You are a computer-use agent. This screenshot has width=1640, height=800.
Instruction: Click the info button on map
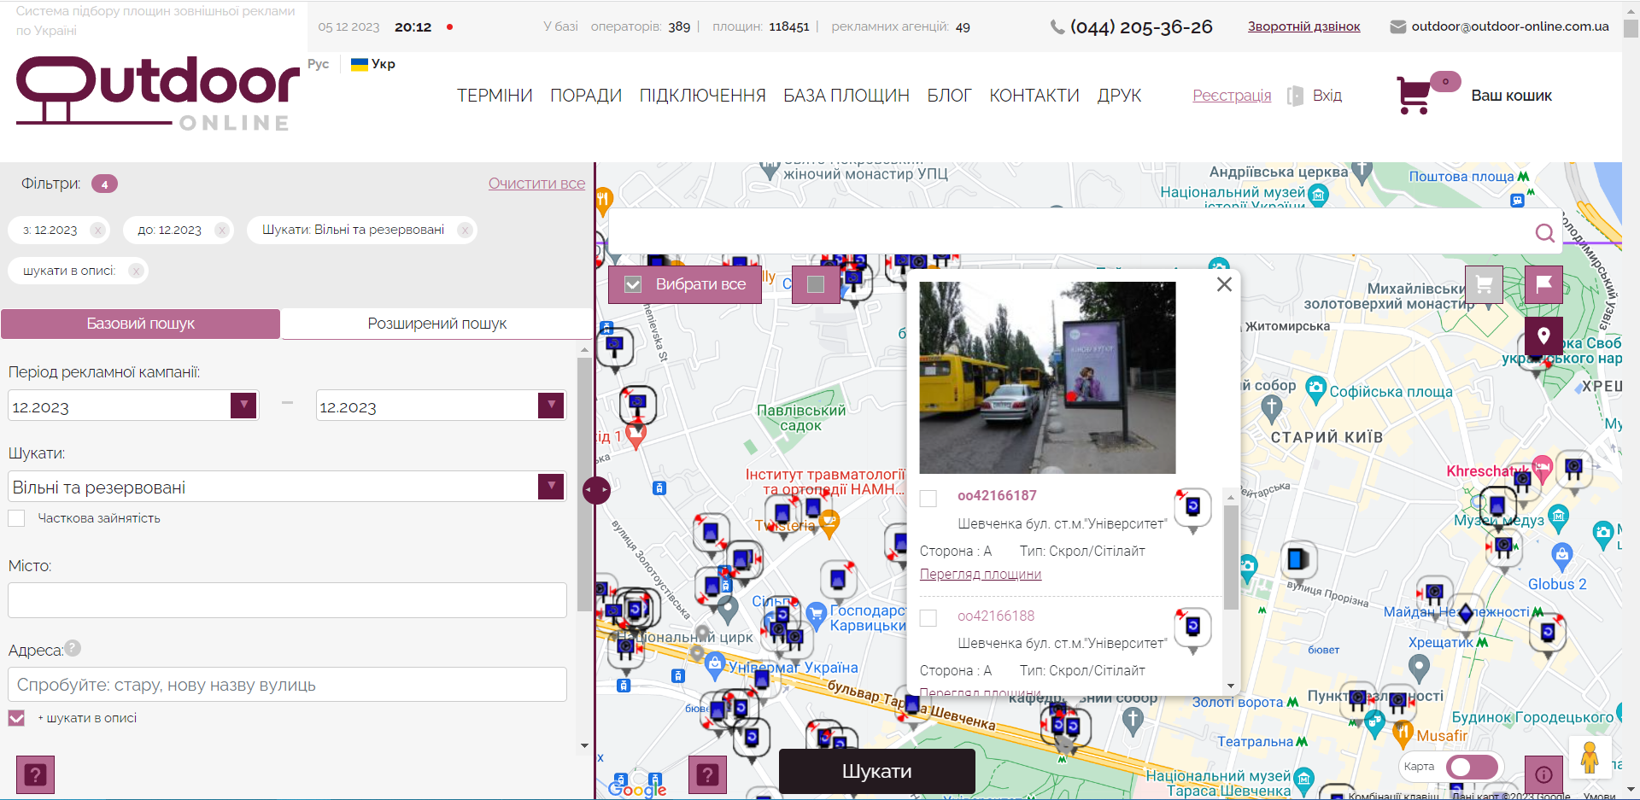click(1543, 774)
